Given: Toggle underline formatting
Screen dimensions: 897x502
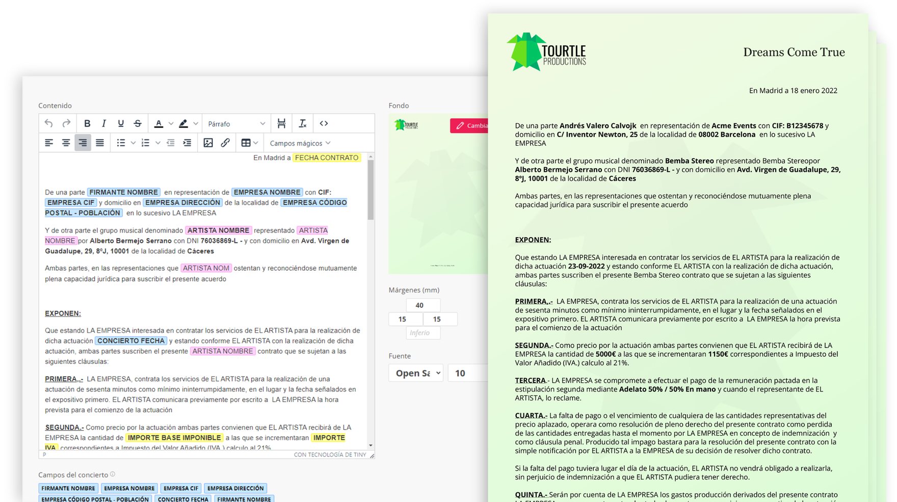Looking at the screenshot, I should (121, 123).
